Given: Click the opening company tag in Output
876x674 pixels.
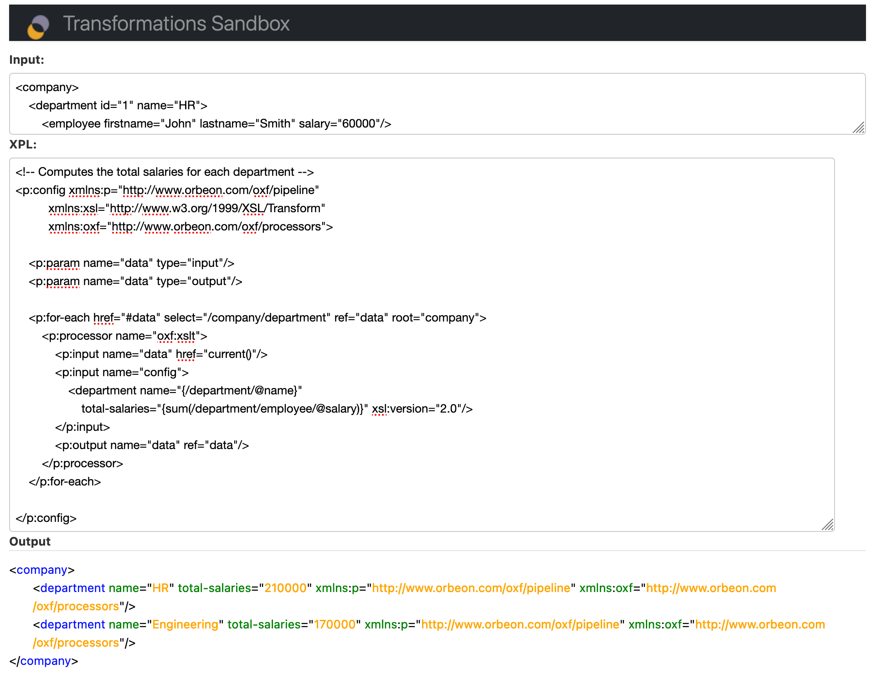Looking at the screenshot, I should pyautogui.click(x=42, y=570).
